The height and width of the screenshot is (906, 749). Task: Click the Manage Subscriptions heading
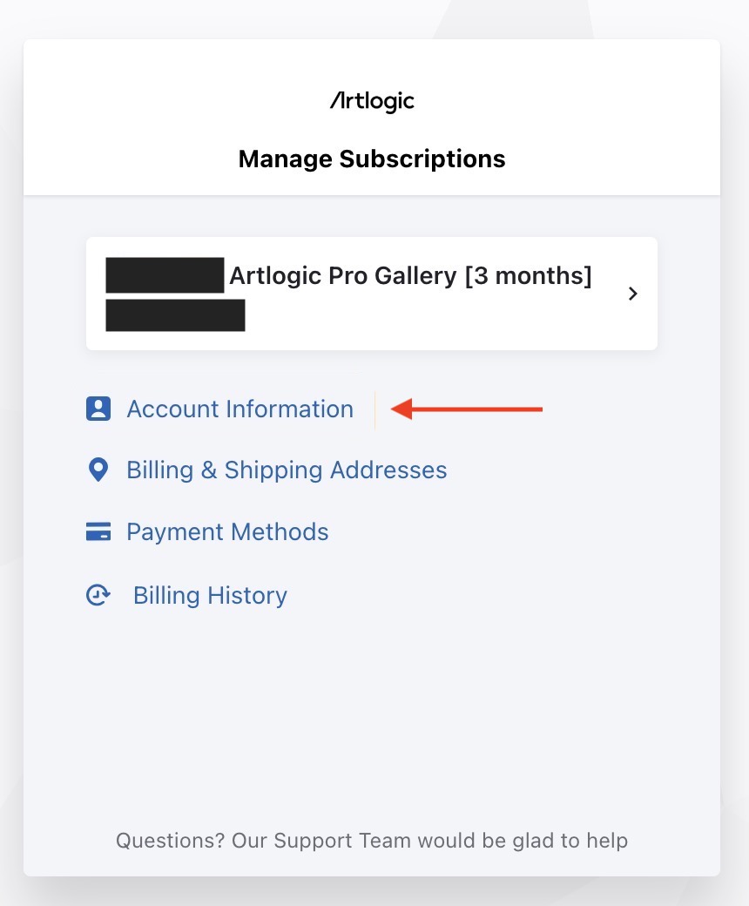(372, 159)
